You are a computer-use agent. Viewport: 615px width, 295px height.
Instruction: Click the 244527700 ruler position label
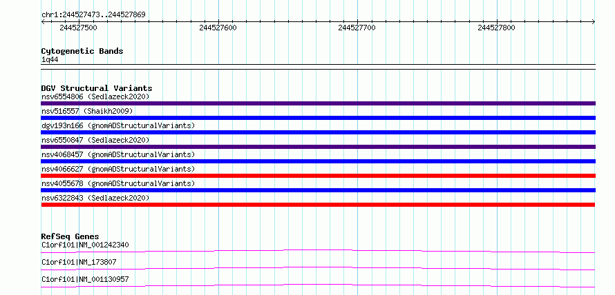pyautogui.click(x=357, y=28)
